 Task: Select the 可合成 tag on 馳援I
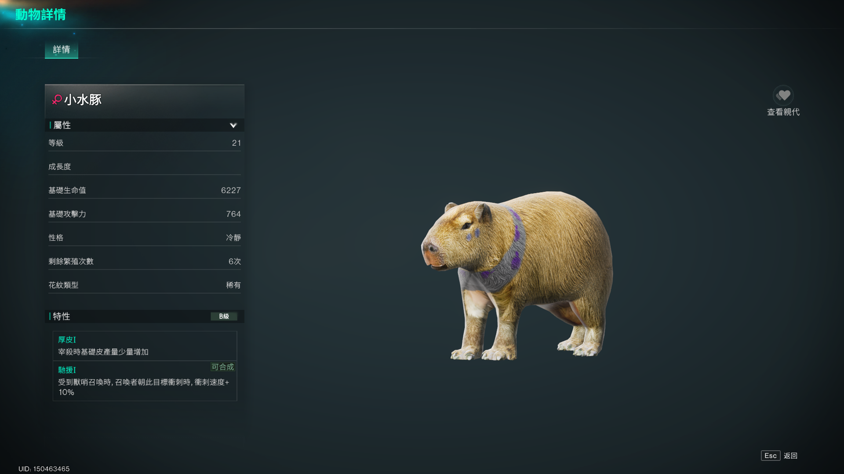point(223,367)
